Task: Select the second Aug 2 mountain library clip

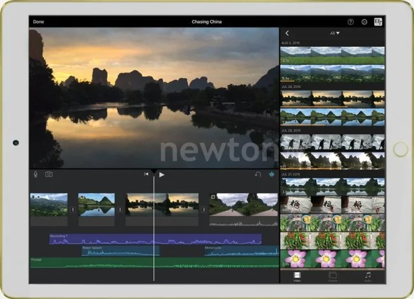Action: (x=332, y=73)
